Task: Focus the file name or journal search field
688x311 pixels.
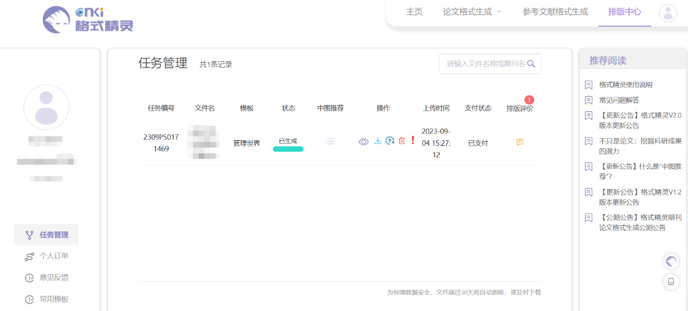Action: pos(484,64)
